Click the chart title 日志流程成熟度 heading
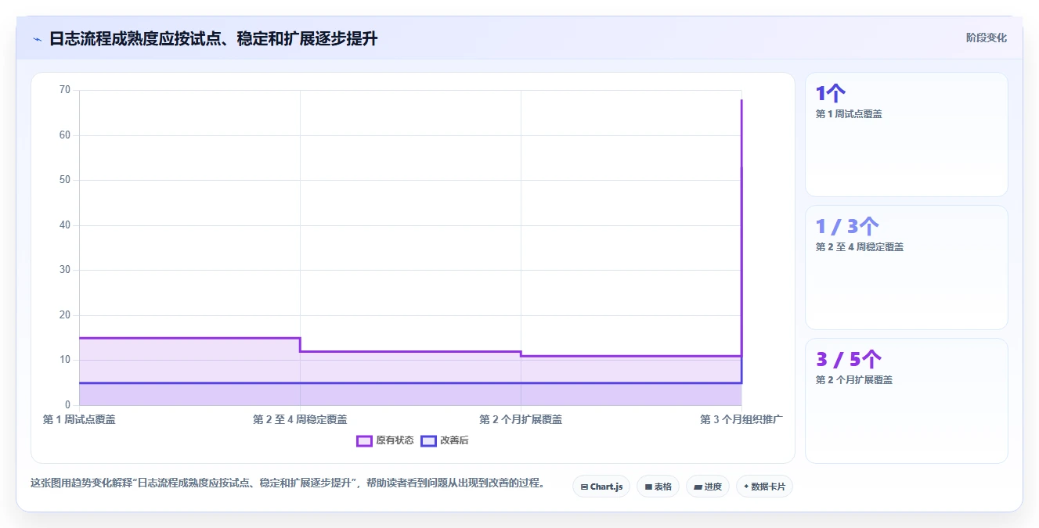 (213, 38)
